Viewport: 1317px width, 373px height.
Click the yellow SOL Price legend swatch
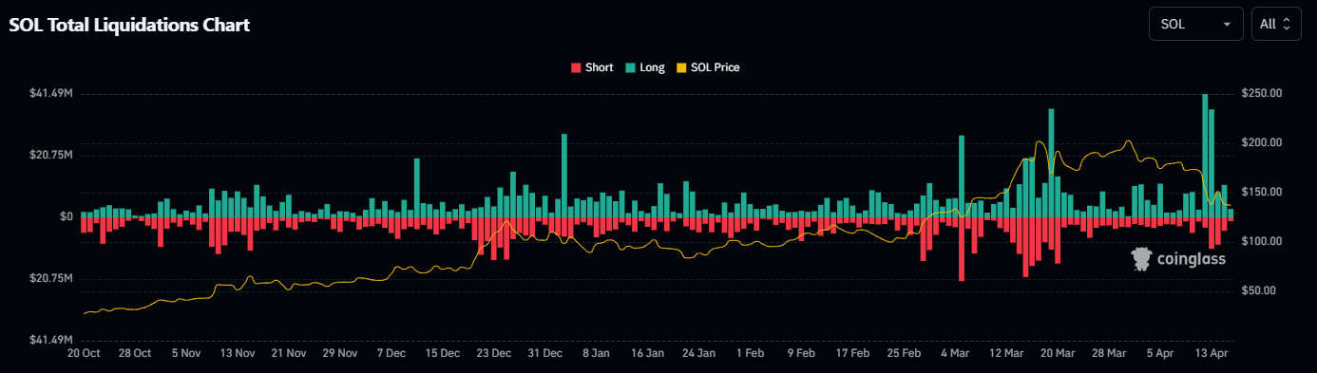tap(681, 67)
